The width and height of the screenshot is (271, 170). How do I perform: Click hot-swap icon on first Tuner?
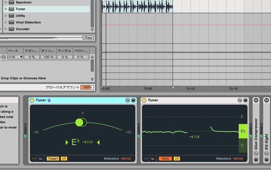coord(128,100)
